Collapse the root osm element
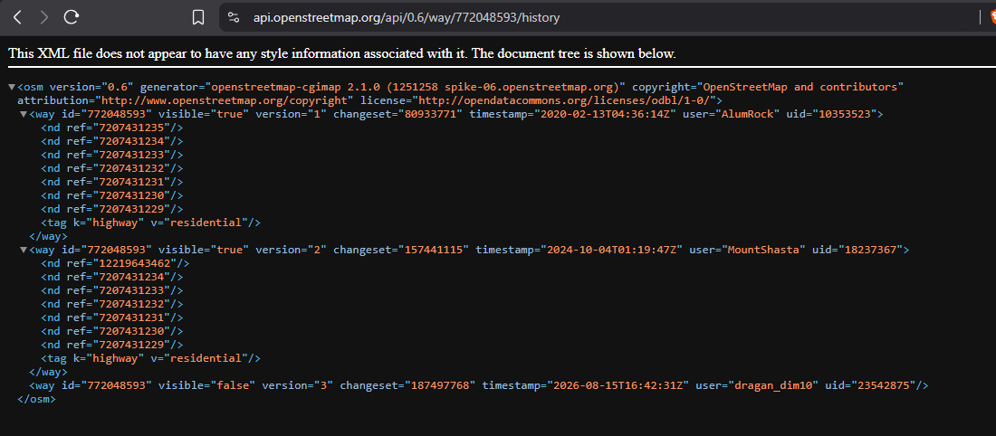996x436 pixels. (x=13, y=87)
